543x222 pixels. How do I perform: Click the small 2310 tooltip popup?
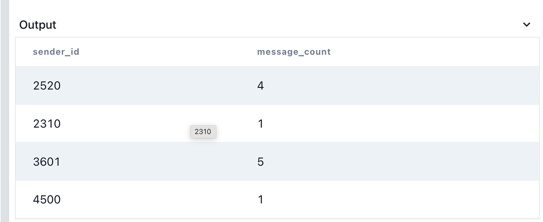203,132
